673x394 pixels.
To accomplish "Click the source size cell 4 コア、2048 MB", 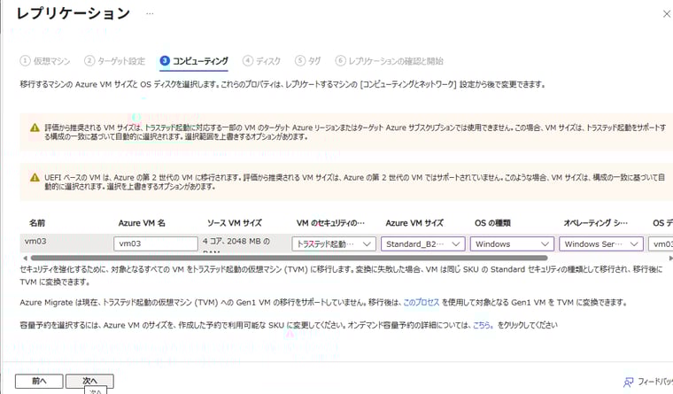I will click(x=236, y=242).
